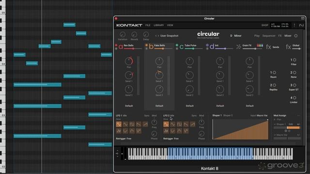Switch to the Sequencer page
This screenshot has width=310, height=174.
[269, 36]
